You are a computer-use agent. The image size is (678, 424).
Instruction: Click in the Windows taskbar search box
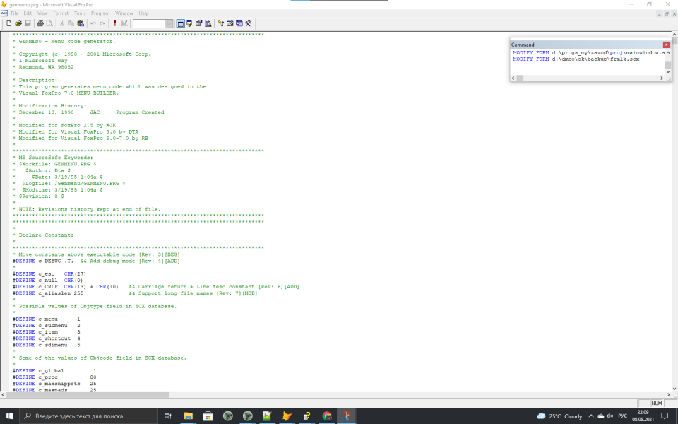point(85,416)
